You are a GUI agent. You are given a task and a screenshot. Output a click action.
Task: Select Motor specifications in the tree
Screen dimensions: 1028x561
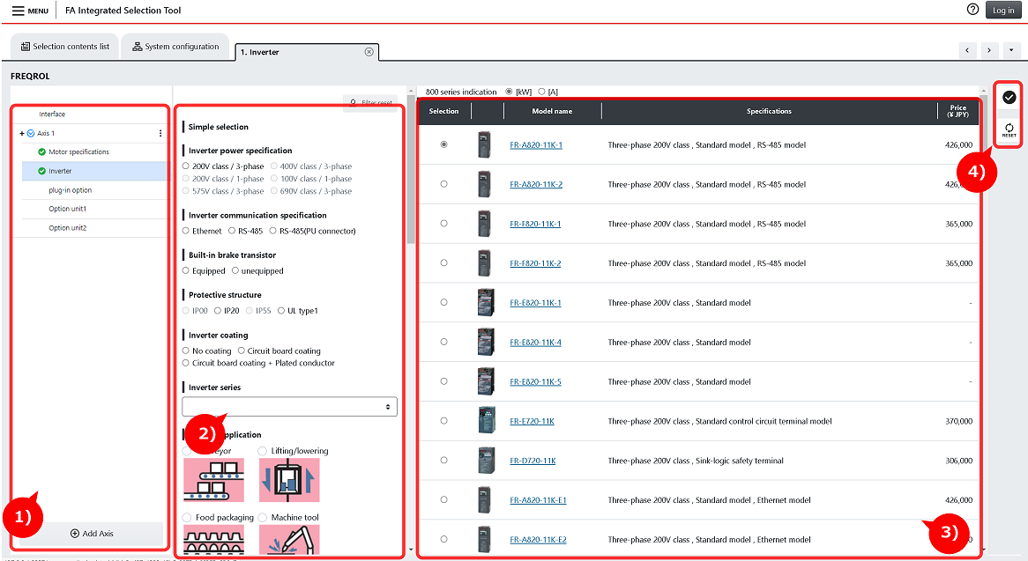[78, 151]
